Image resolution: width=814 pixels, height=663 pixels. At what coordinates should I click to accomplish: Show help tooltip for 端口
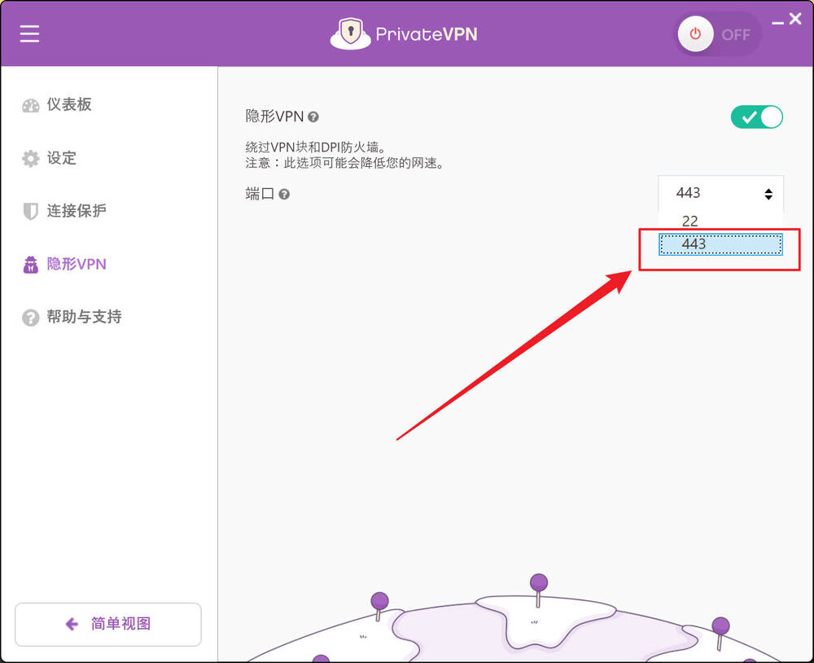pyautogui.click(x=284, y=195)
